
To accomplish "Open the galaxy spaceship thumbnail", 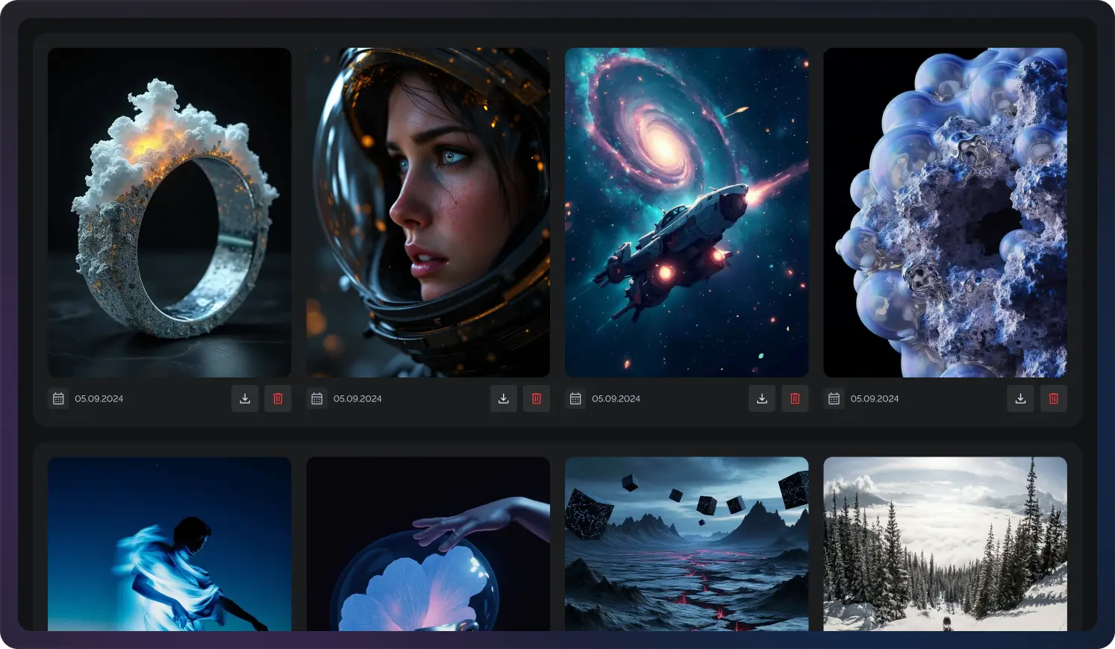I will pos(687,213).
